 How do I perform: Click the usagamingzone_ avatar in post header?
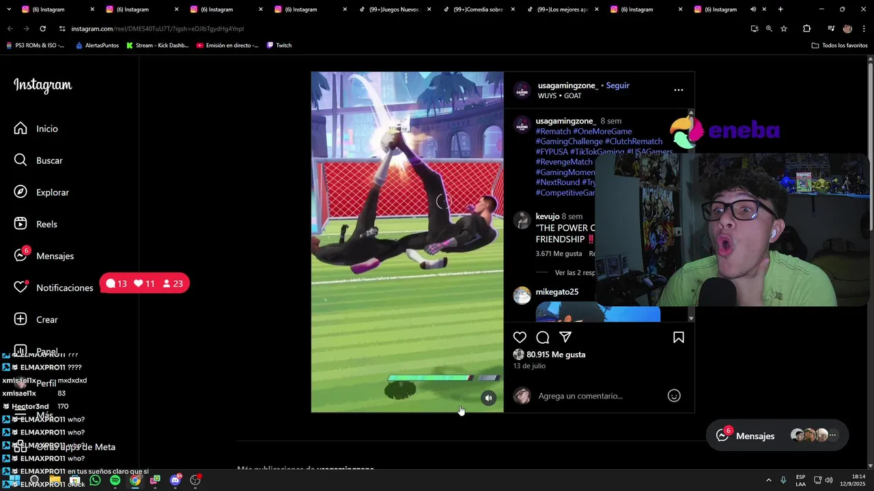pos(522,91)
